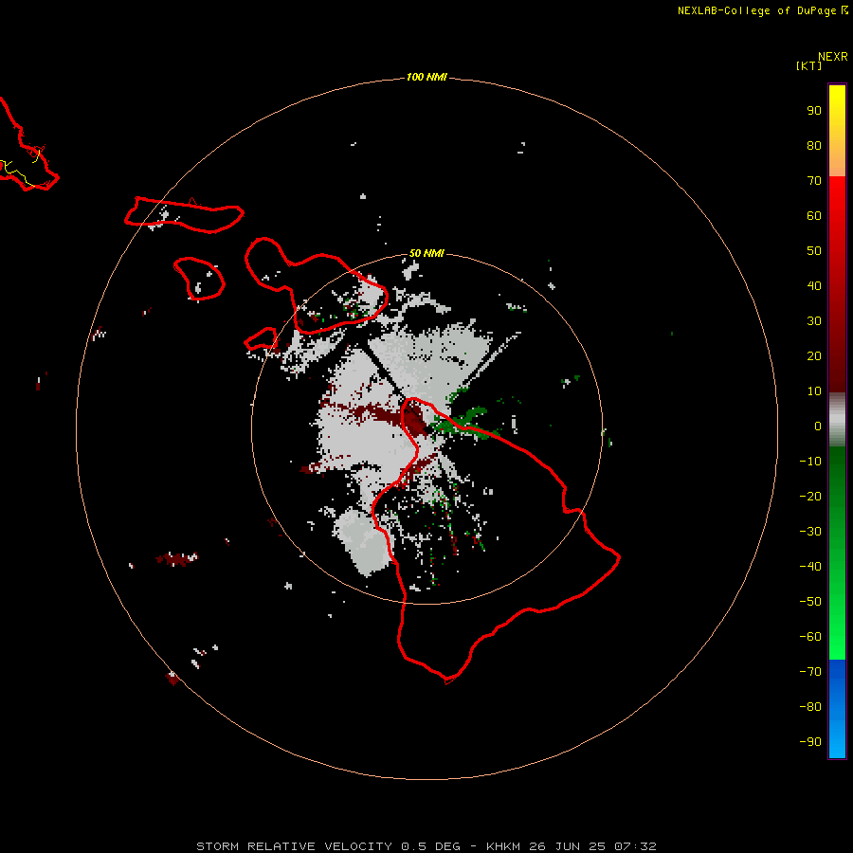The width and height of the screenshot is (853, 853).
Task: Click the -30 value on velocity scale
Action: coord(810,532)
